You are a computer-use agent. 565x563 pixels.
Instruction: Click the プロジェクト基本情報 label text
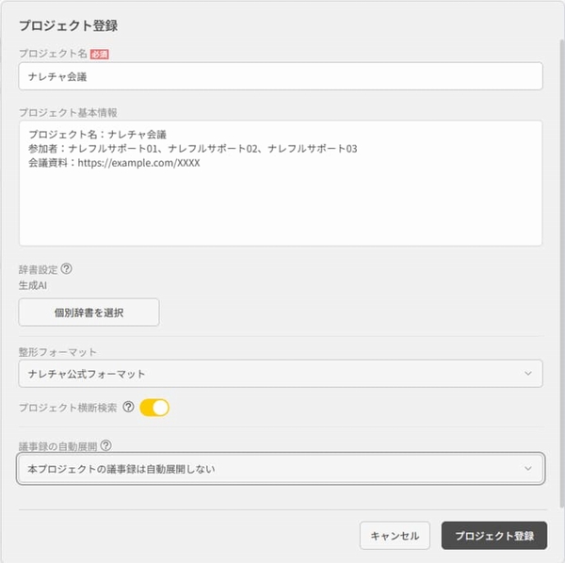(x=67, y=113)
